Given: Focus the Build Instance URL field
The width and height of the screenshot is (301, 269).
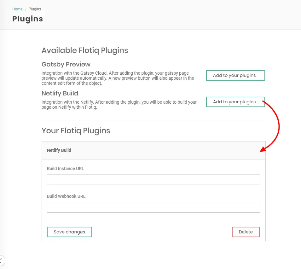Looking at the screenshot, I should (153, 180).
